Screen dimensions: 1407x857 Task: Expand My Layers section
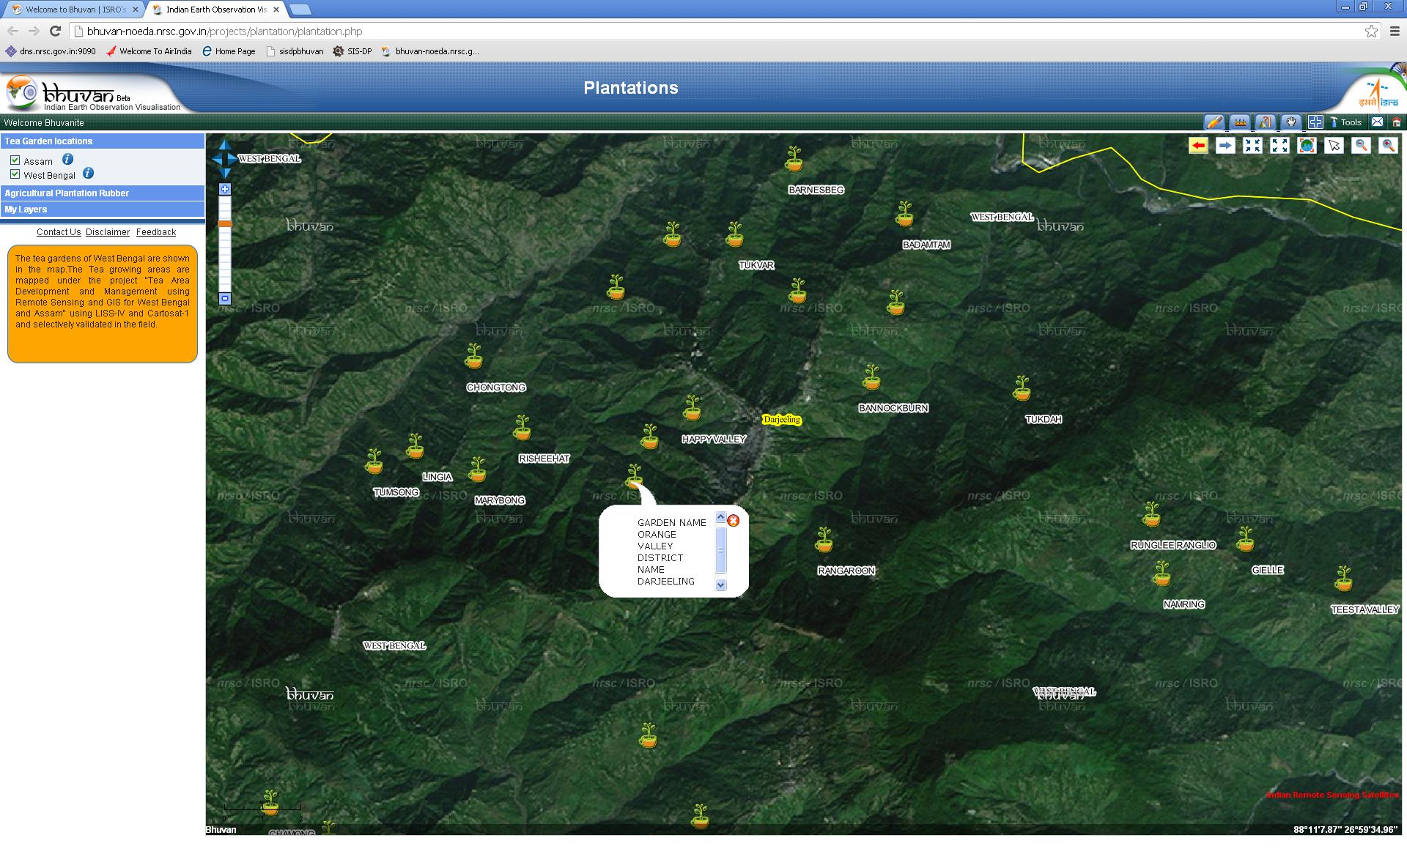pyautogui.click(x=103, y=209)
